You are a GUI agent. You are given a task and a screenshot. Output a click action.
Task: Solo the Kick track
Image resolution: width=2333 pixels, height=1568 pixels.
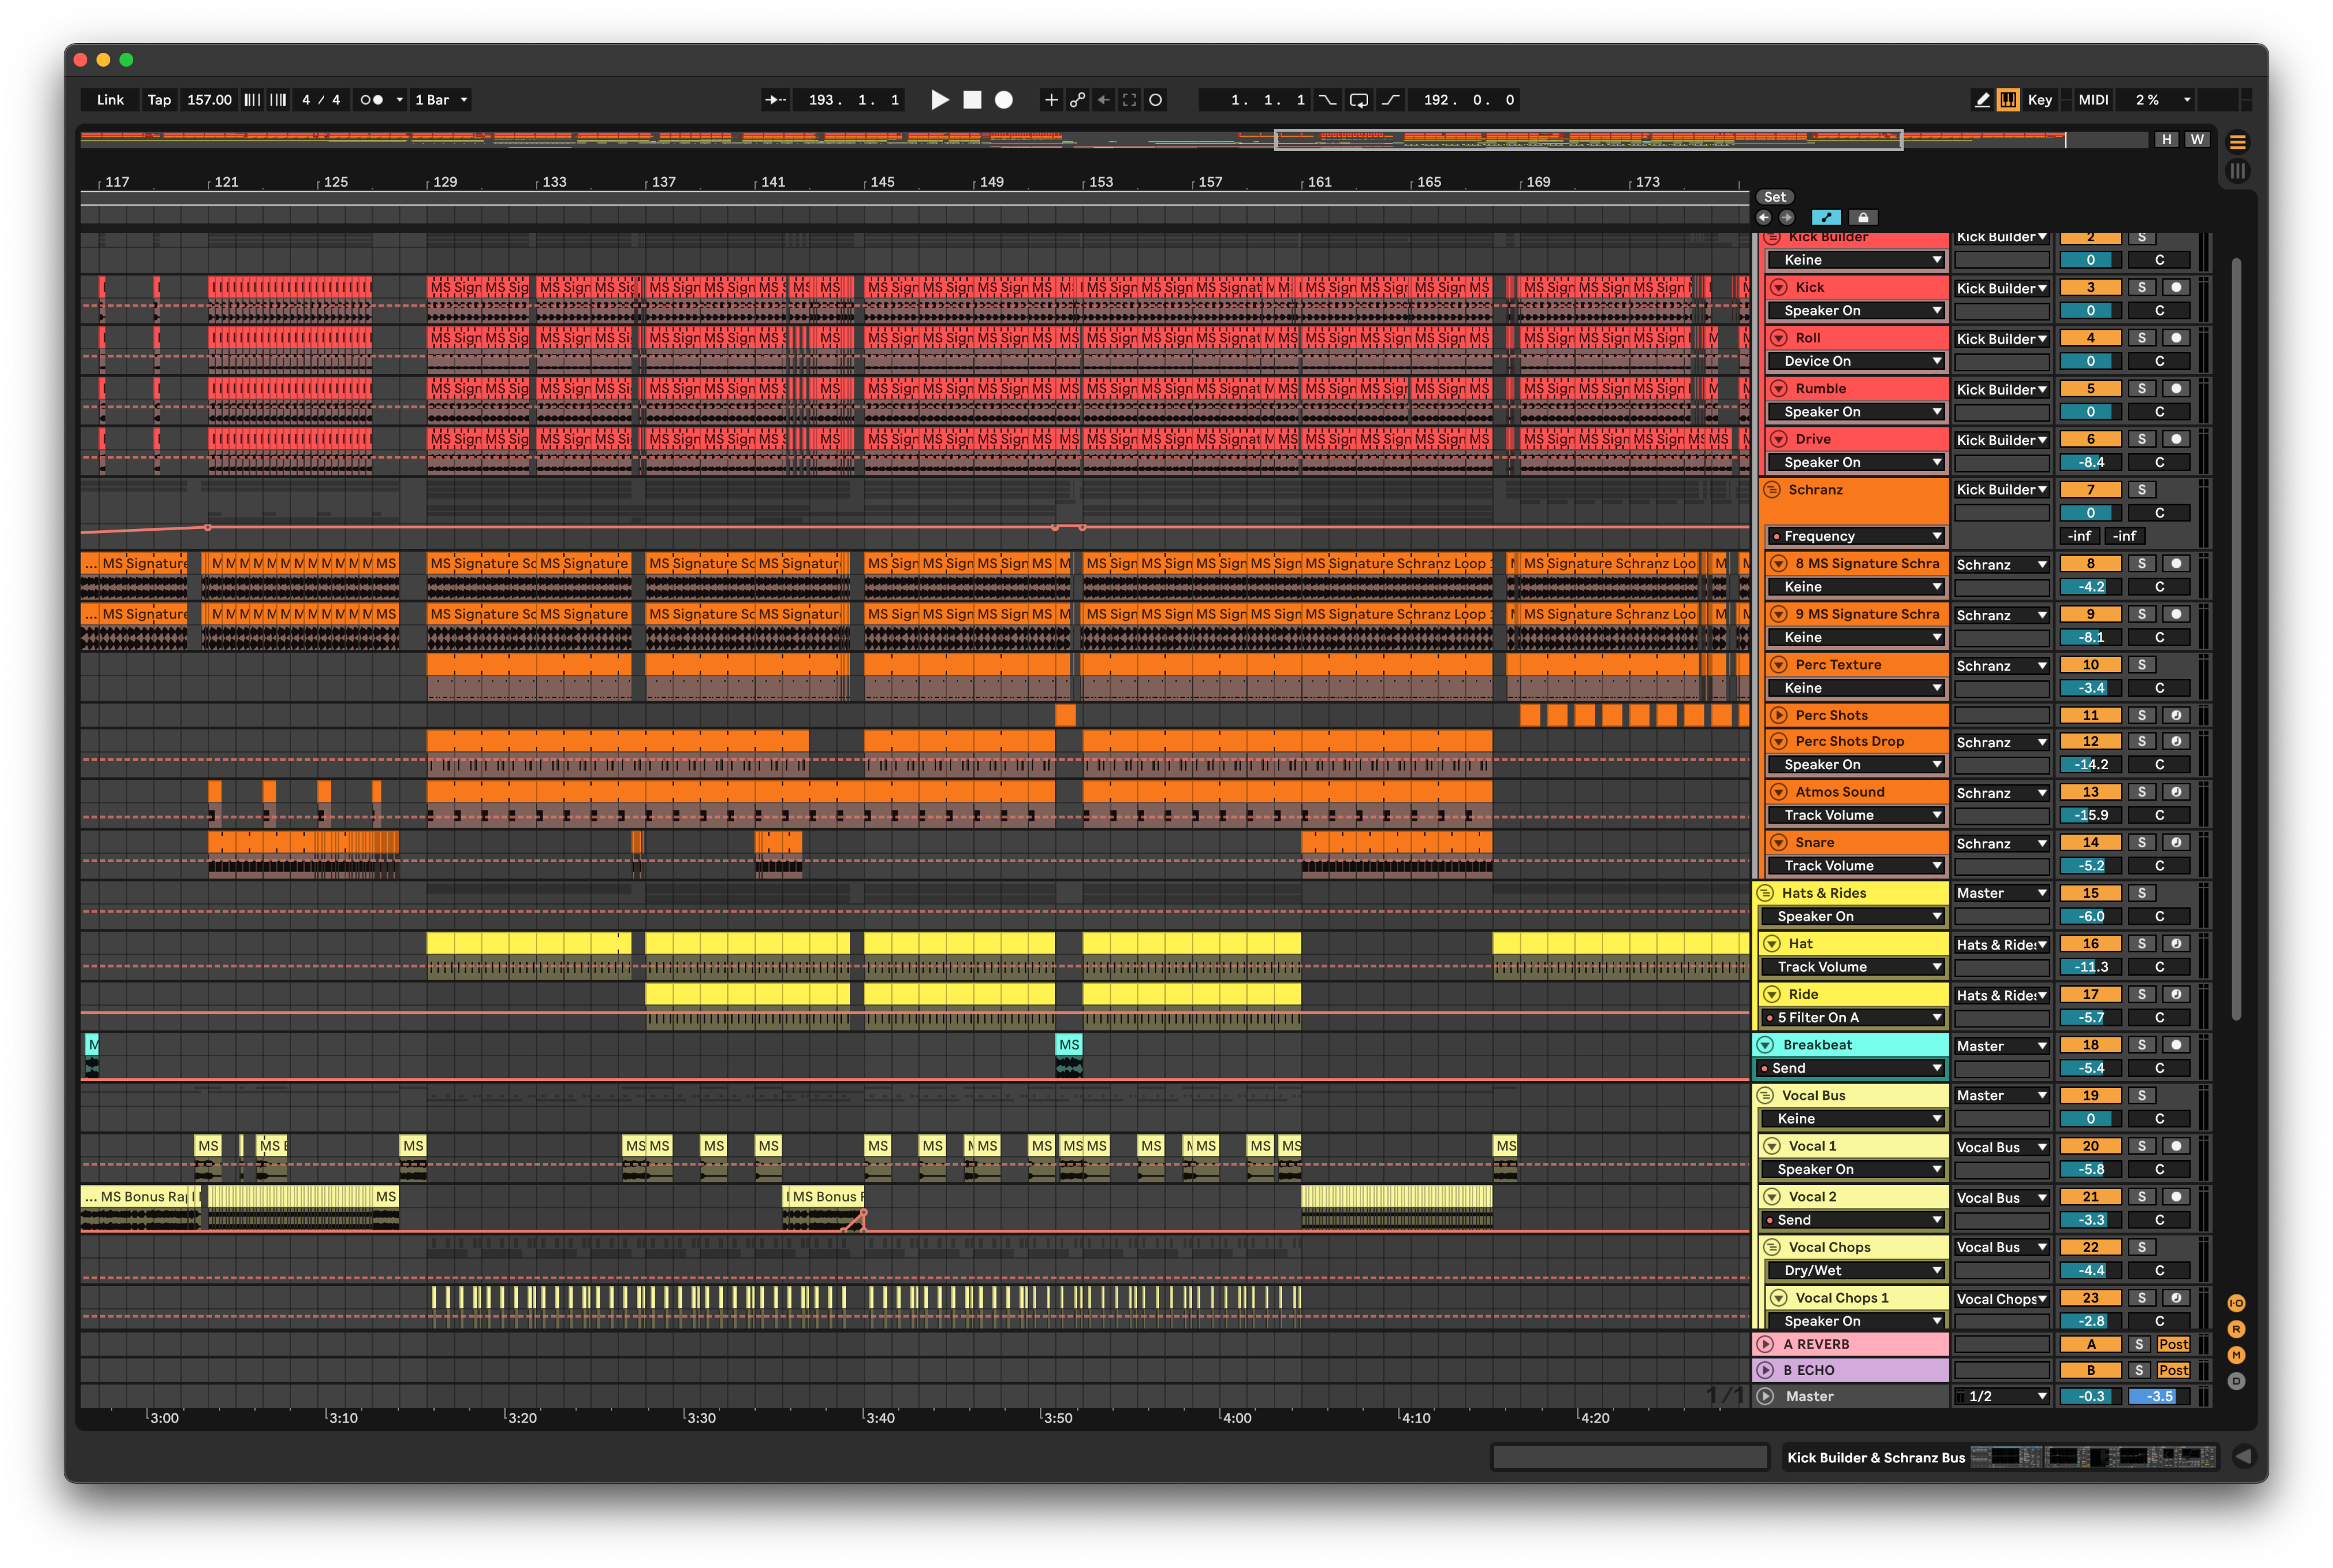(2141, 287)
